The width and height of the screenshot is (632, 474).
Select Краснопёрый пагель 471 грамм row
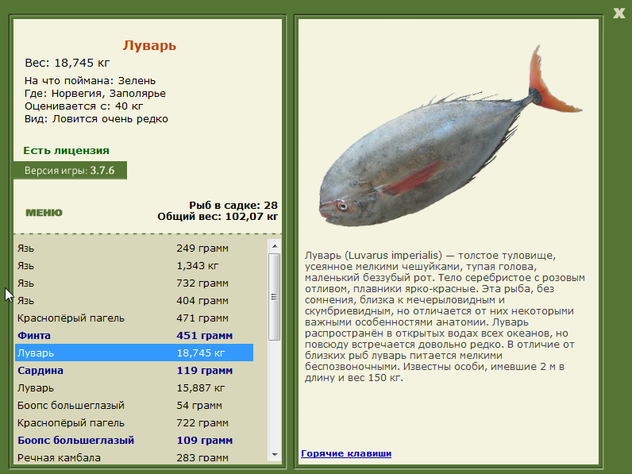pos(134,318)
